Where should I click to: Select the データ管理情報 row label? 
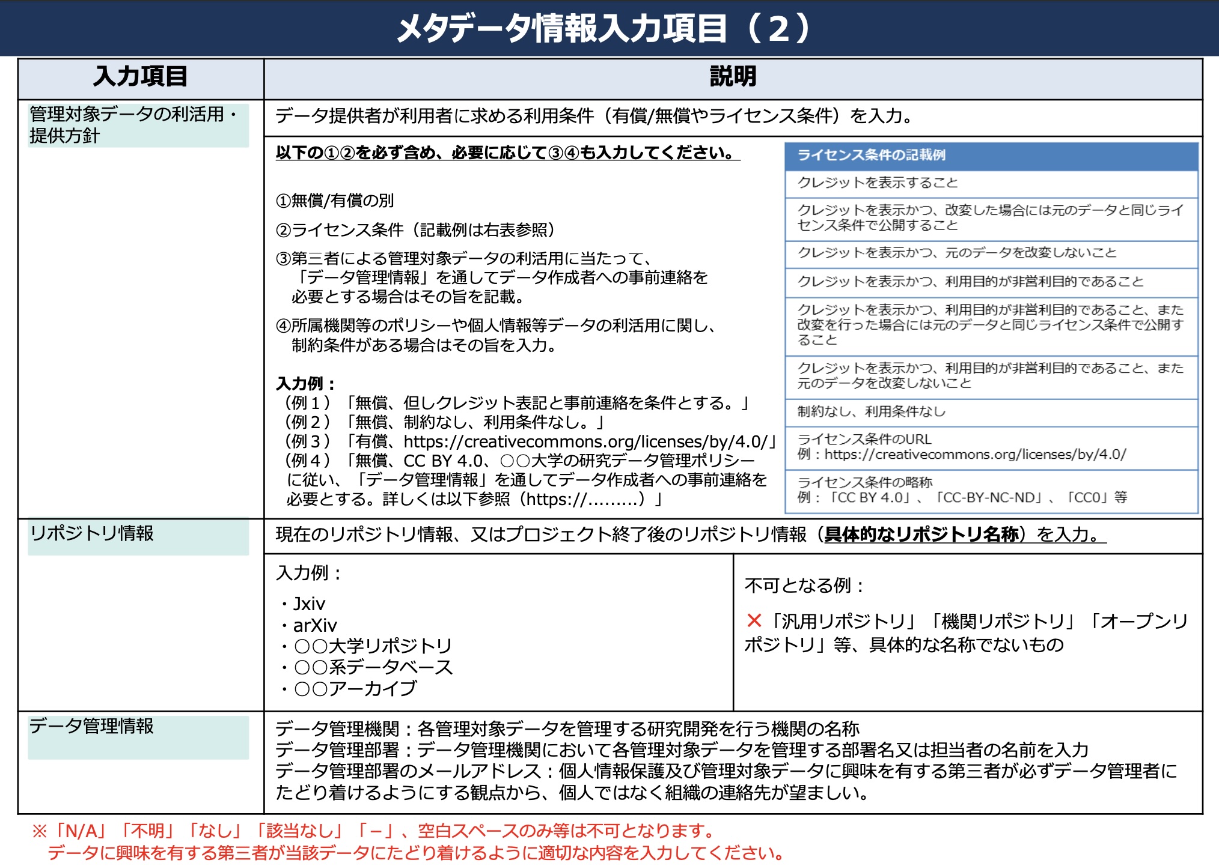tap(92, 726)
